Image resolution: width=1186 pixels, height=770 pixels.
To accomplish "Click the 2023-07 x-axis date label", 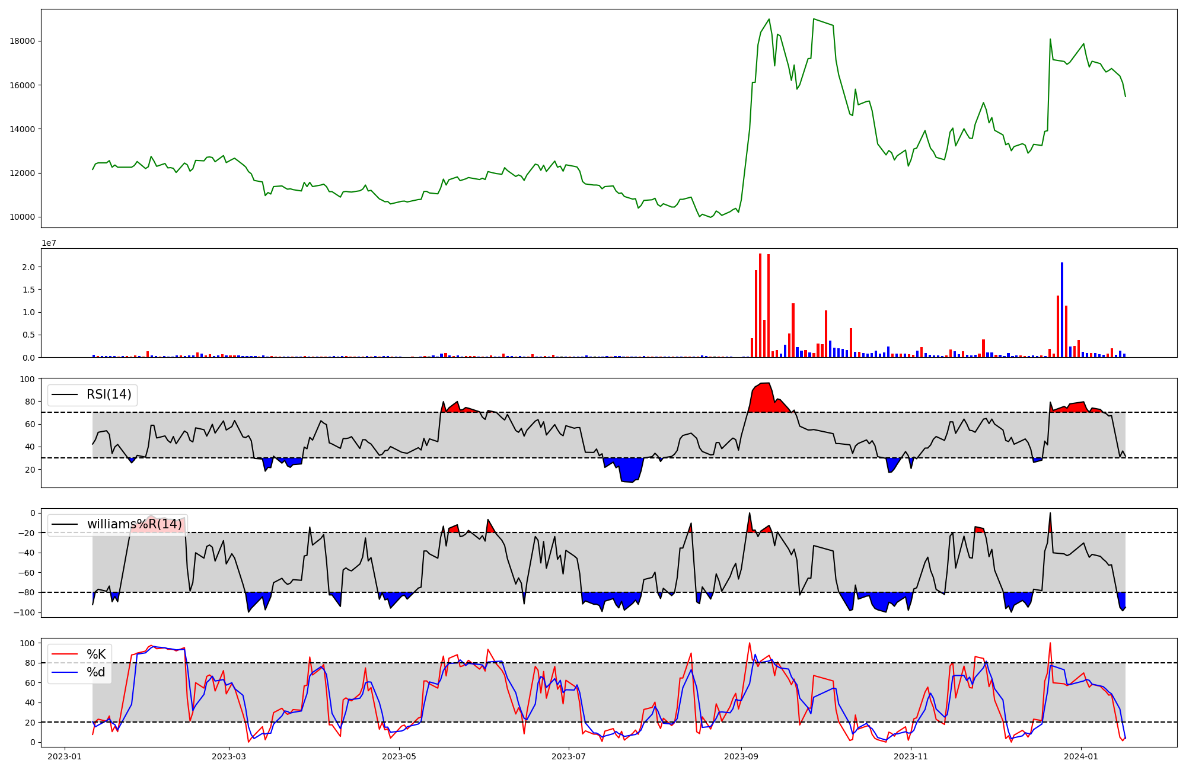I will [569, 756].
